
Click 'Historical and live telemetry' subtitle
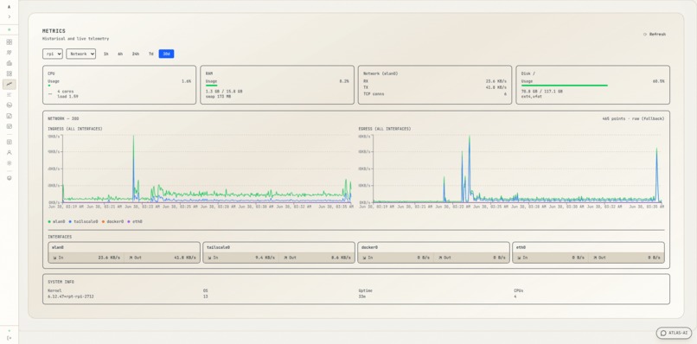[x=75, y=39]
